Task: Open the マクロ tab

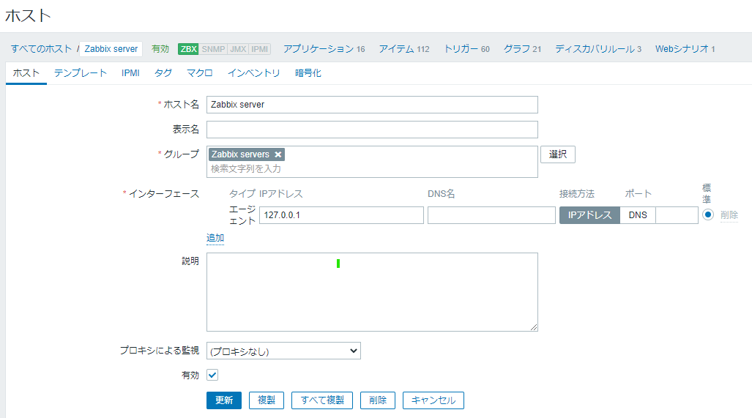Action: [199, 73]
